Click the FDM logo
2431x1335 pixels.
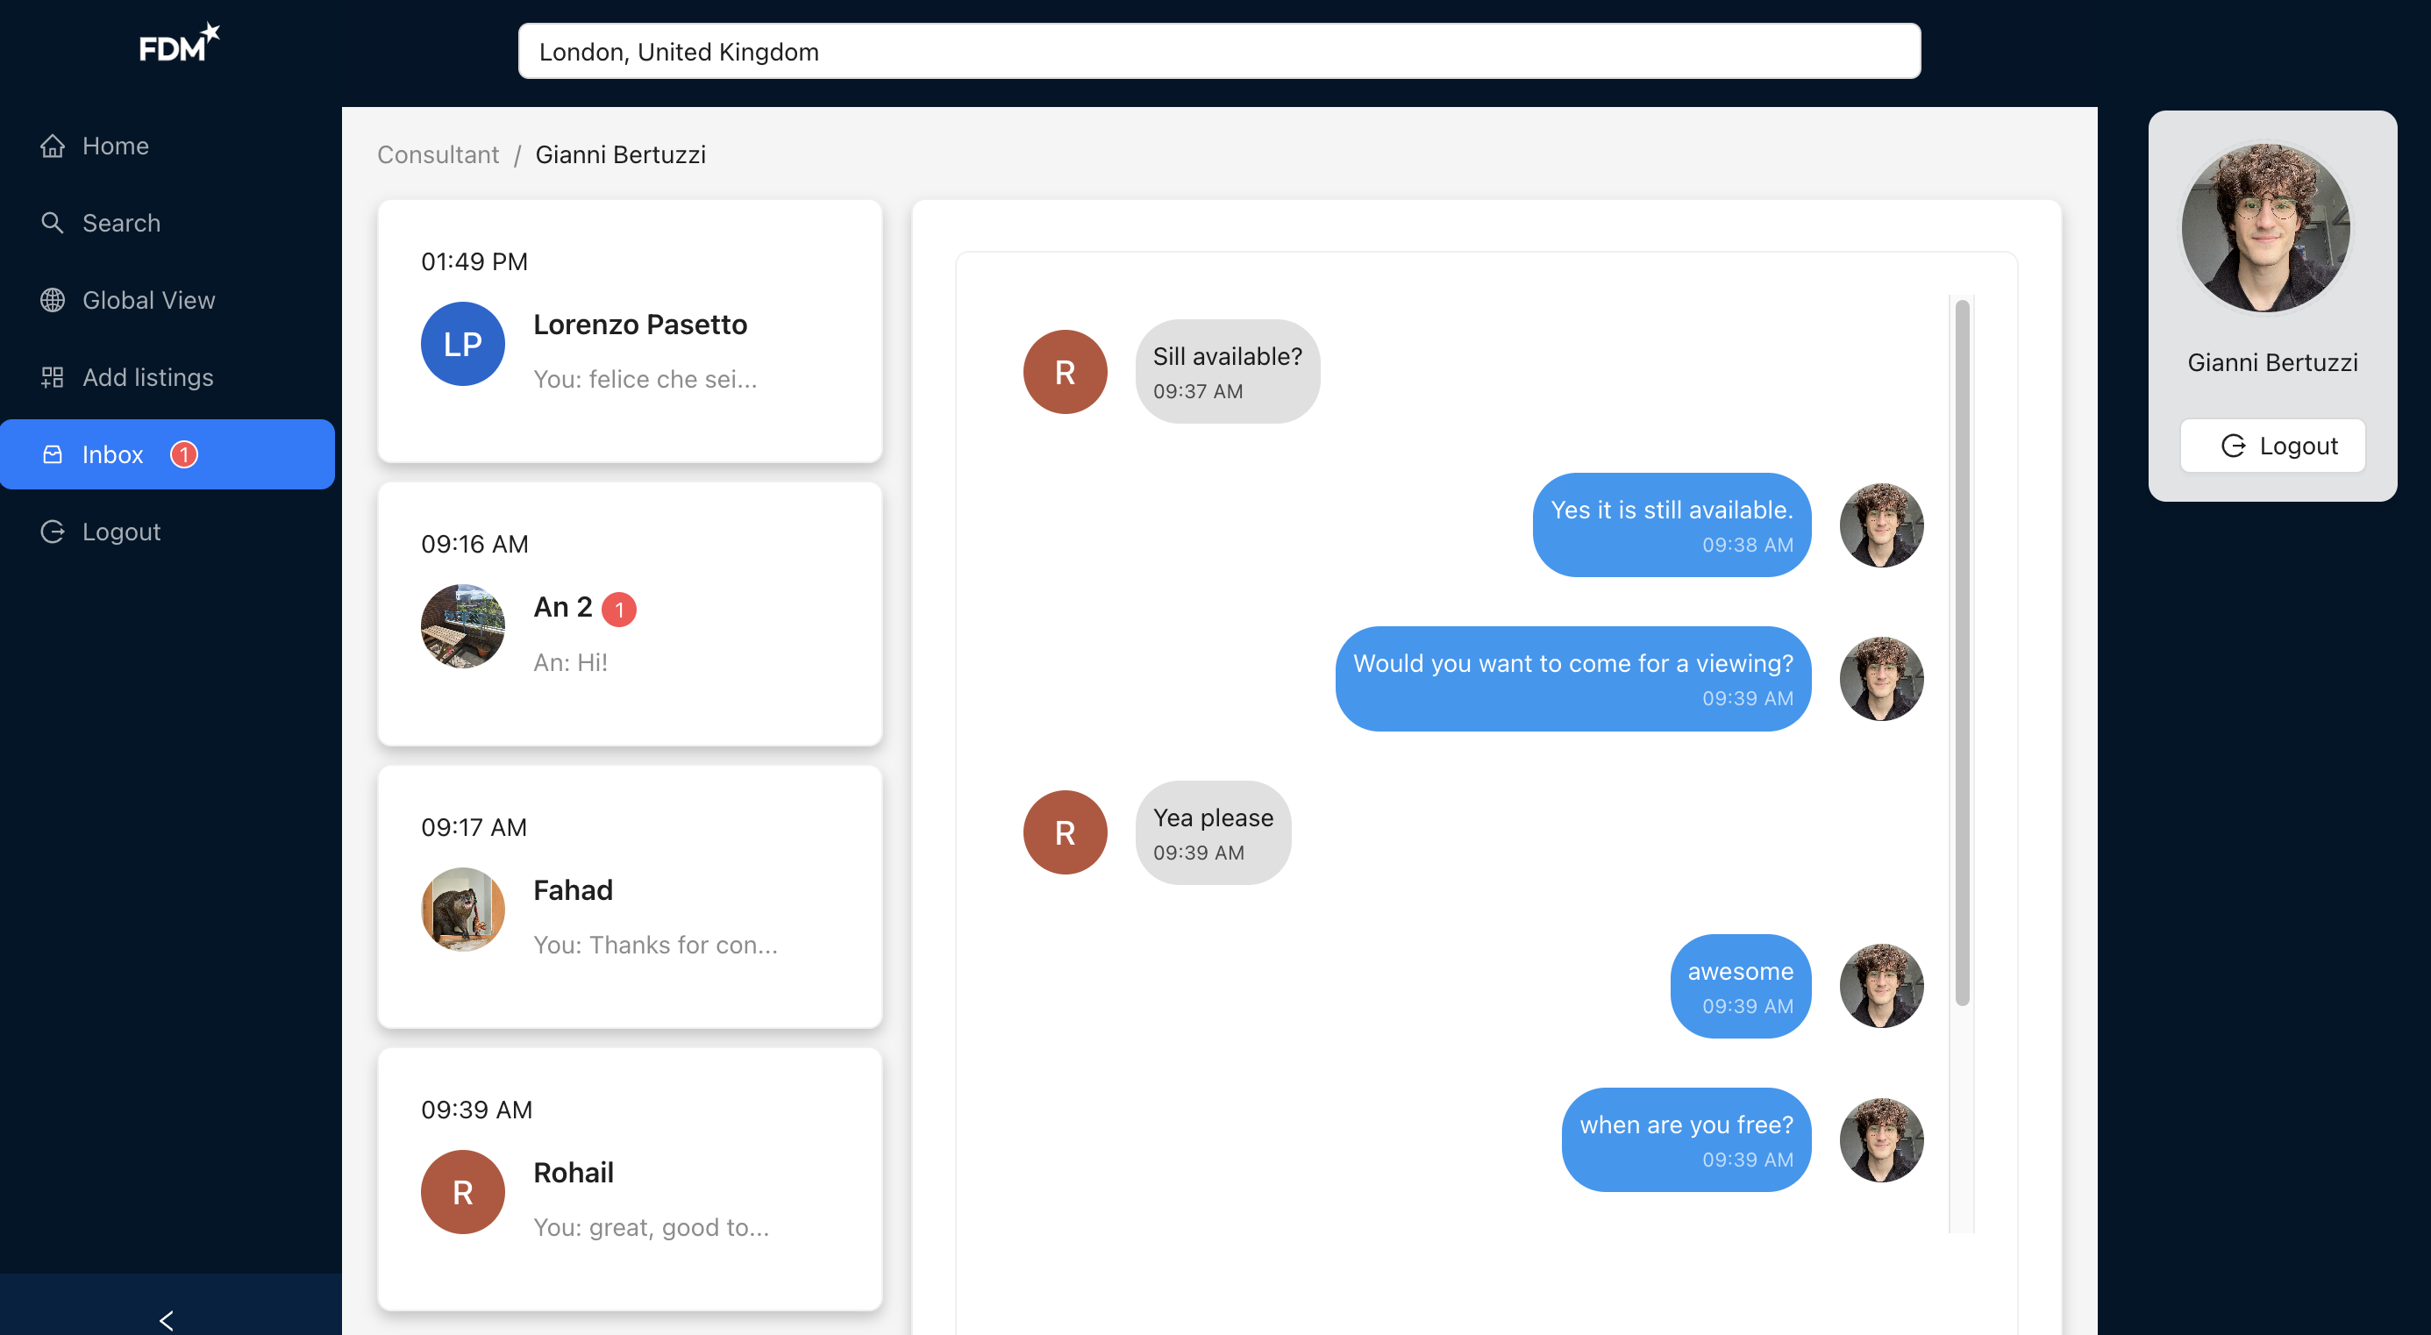coord(178,45)
